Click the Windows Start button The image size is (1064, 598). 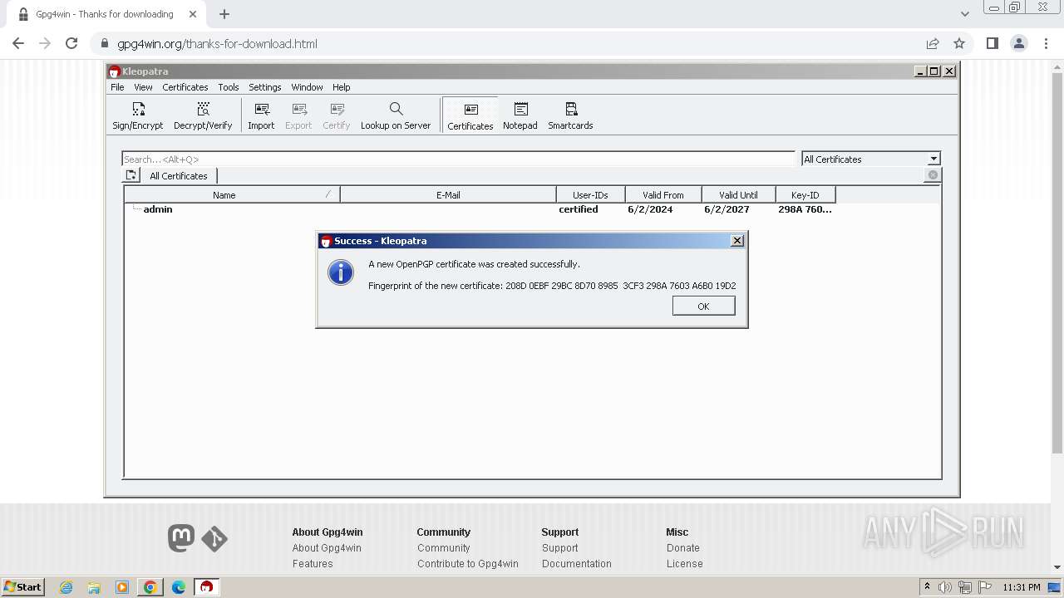[x=22, y=586]
